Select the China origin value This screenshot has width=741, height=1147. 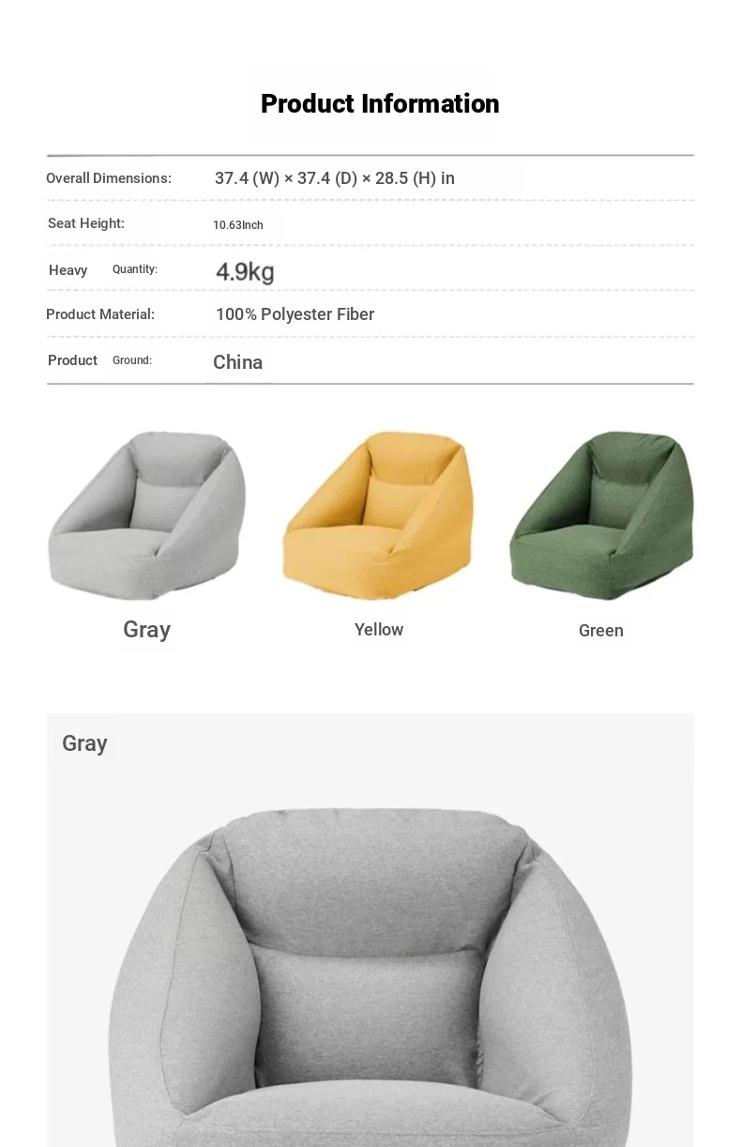click(238, 362)
